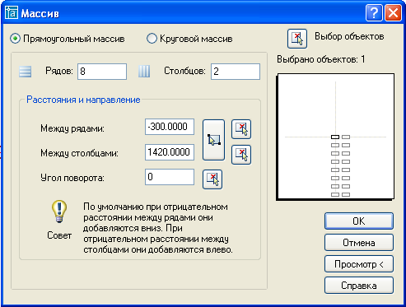Focus the Угол поворота field
406x307 pixels.
pyautogui.click(x=170, y=177)
